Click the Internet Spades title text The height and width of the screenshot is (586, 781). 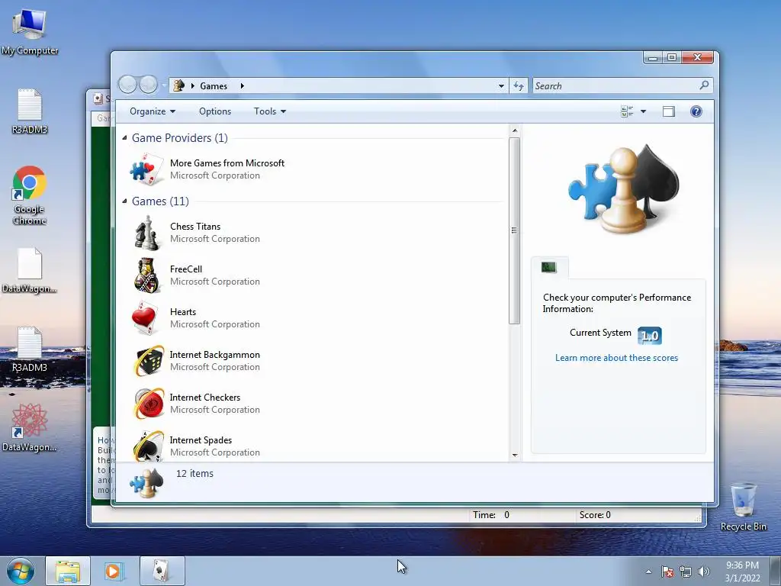click(201, 440)
